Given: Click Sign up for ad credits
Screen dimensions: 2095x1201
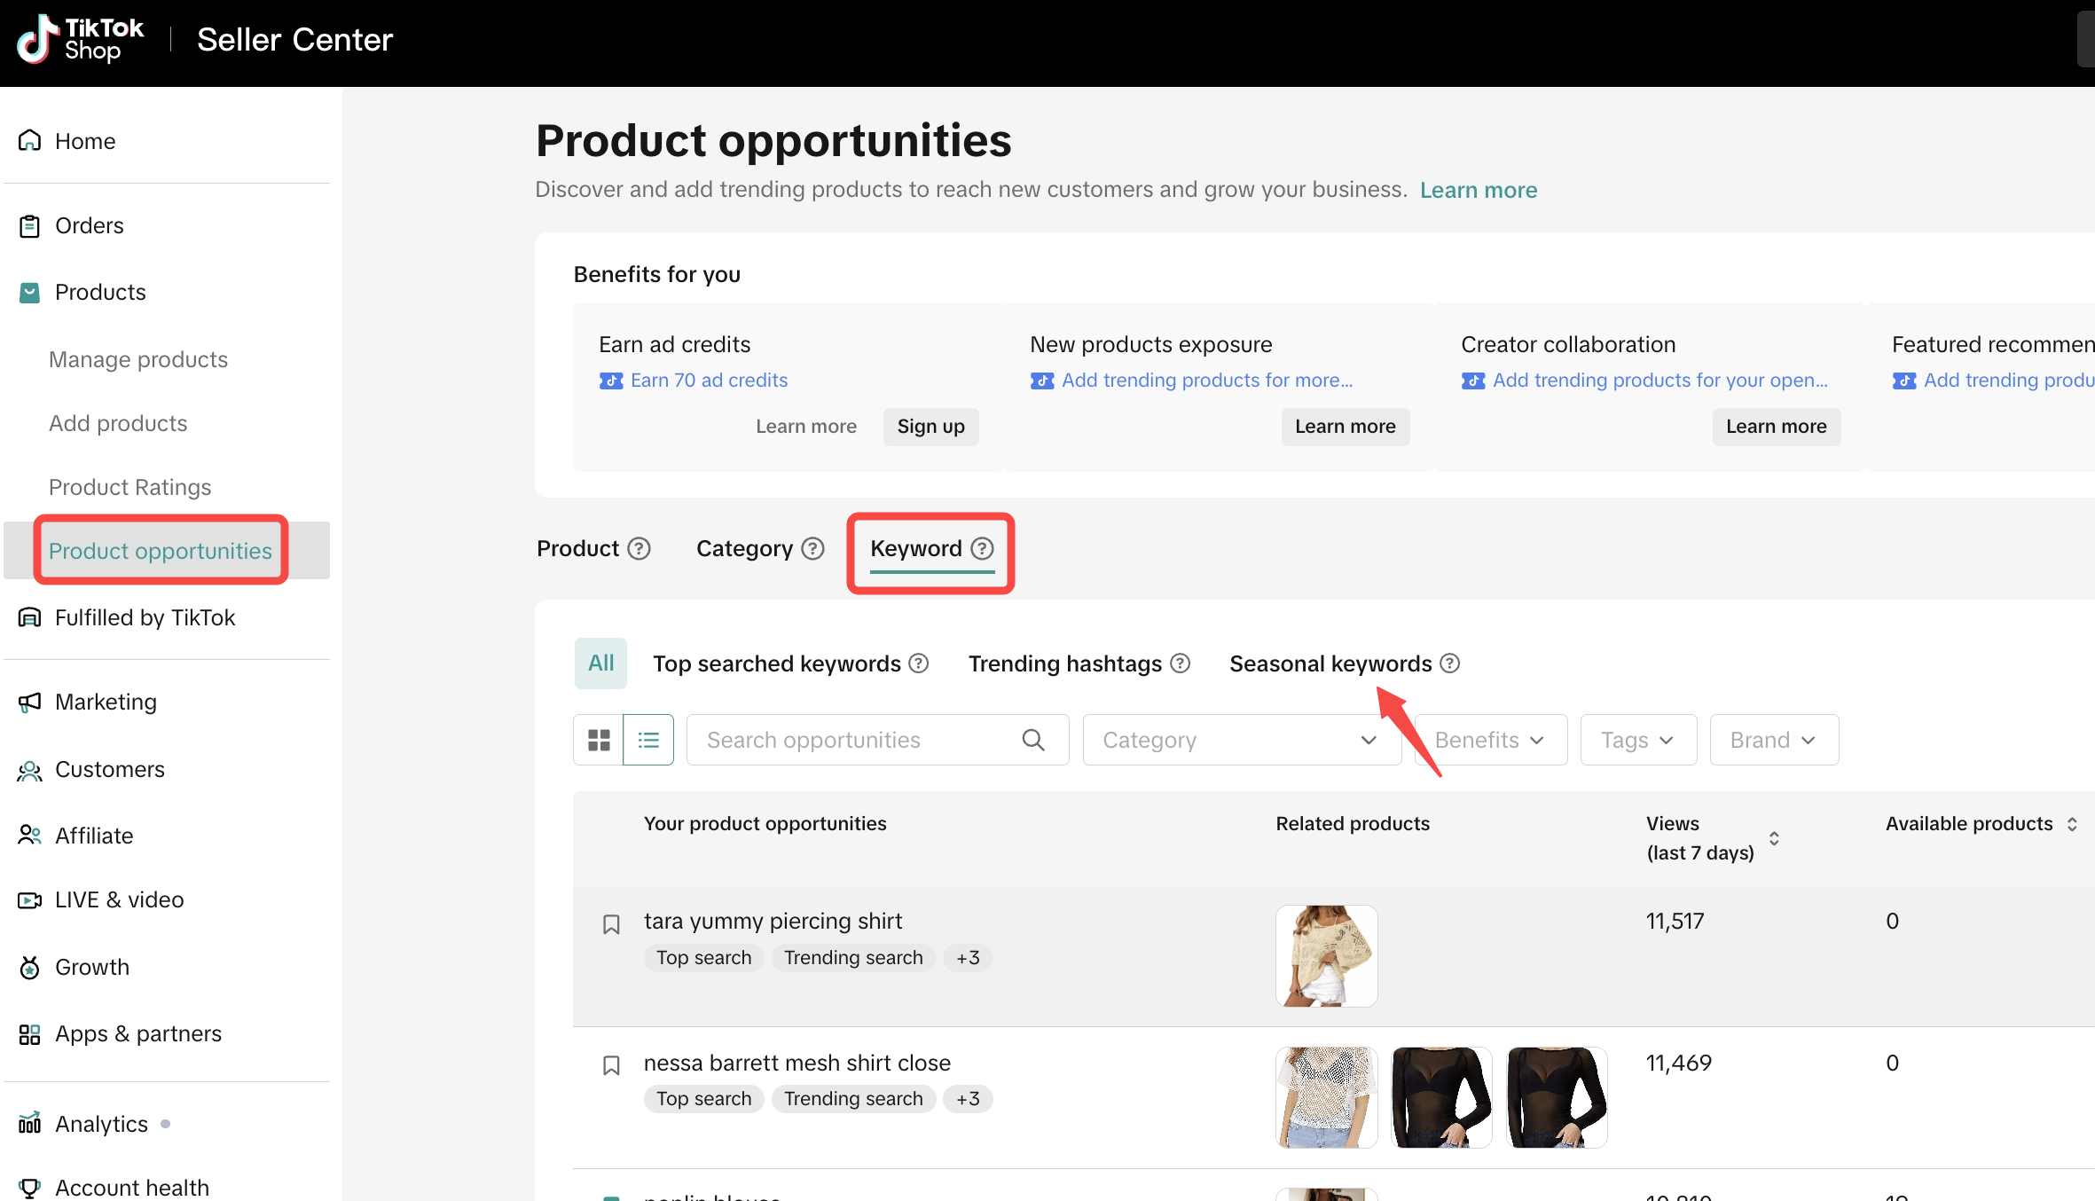Looking at the screenshot, I should (x=930, y=427).
